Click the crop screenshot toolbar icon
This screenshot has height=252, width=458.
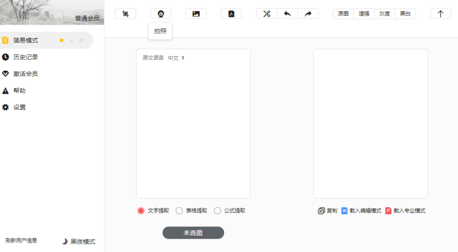[x=125, y=14]
